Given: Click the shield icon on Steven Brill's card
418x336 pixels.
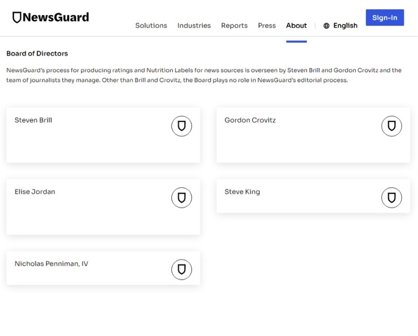Looking at the screenshot, I should [x=182, y=126].
